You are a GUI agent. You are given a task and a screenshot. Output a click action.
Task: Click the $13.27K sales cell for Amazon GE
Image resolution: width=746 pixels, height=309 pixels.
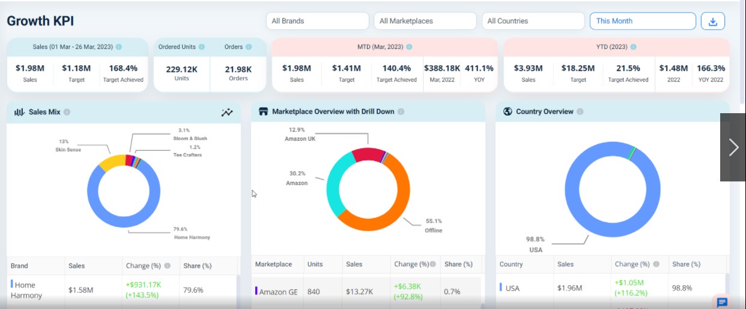(359, 292)
